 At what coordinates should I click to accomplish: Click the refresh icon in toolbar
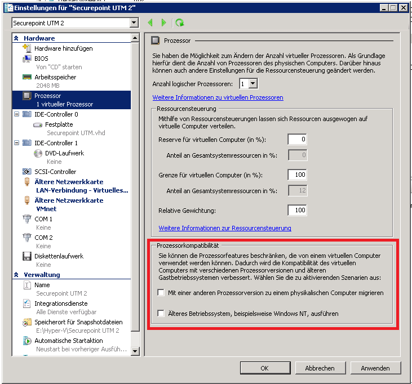(x=179, y=23)
